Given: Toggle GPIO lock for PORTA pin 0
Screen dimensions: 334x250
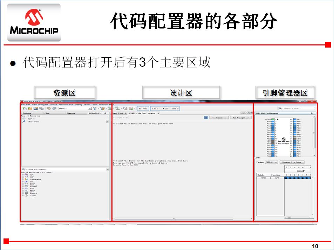Looking at the screenshot, I should click(286, 178).
